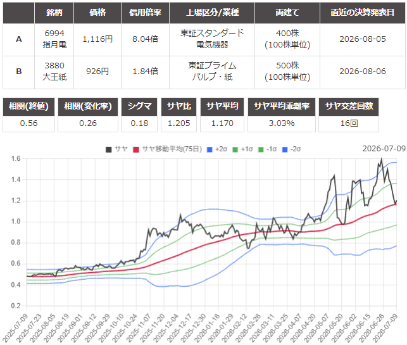Screen dimensions: 407x345
Task: Toggle the red サヤ移動平均(75日) legend swatch
Action: pyautogui.click(x=136, y=149)
